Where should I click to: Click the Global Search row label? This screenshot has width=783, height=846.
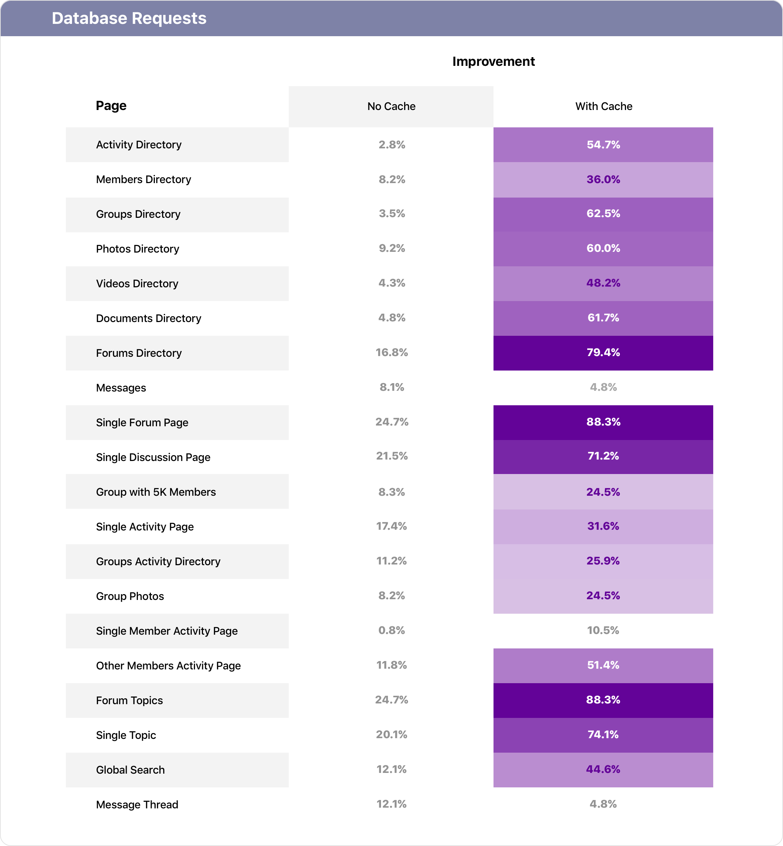tap(130, 770)
